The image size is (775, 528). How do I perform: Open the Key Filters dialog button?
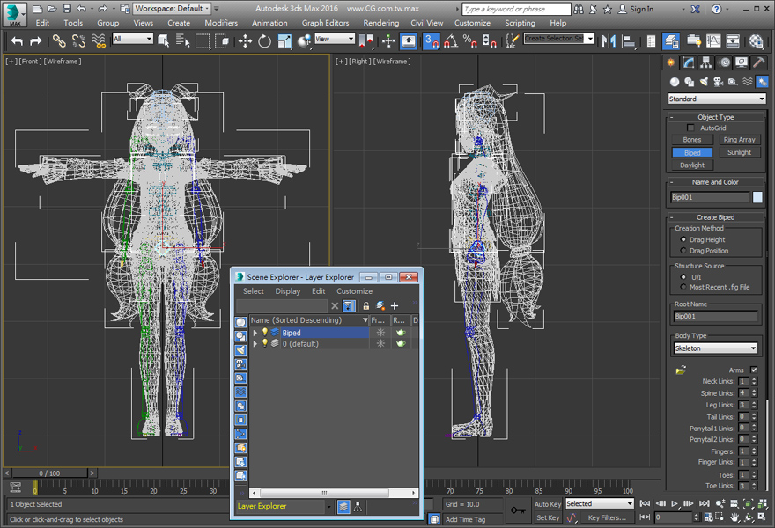coord(607,517)
